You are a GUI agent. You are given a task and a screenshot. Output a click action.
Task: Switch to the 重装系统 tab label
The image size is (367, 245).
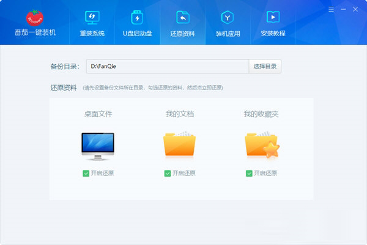pyautogui.click(x=92, y=34)
